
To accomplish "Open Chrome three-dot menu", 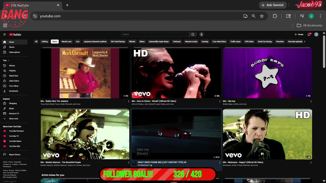I will 320,16.
